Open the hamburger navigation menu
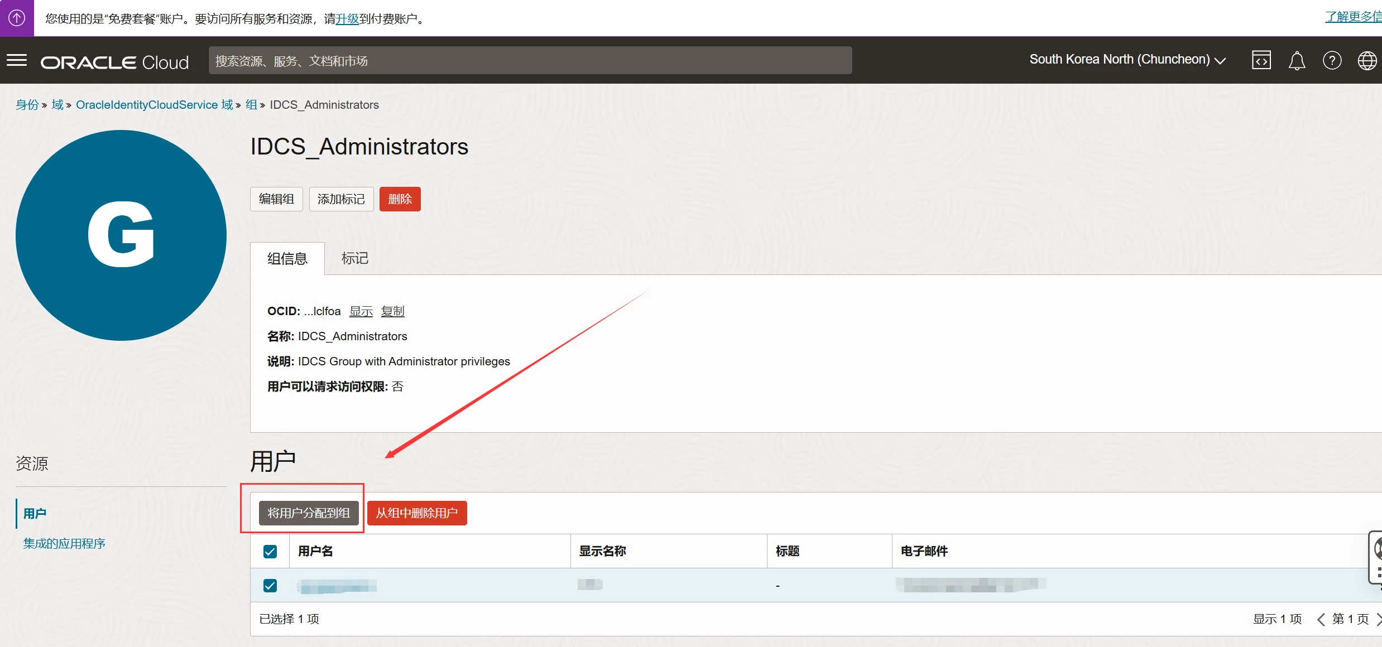 click(17, 60)
